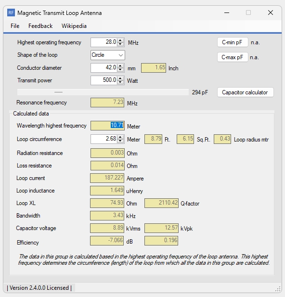Click the resonance frequency value 7.23
Viewport: 285px width, 297px height.
107,103
